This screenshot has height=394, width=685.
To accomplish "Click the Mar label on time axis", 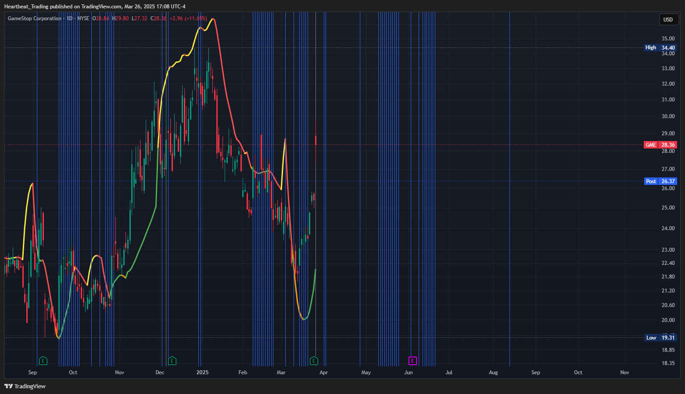I will pyautogui.click(x=281, y=372).
